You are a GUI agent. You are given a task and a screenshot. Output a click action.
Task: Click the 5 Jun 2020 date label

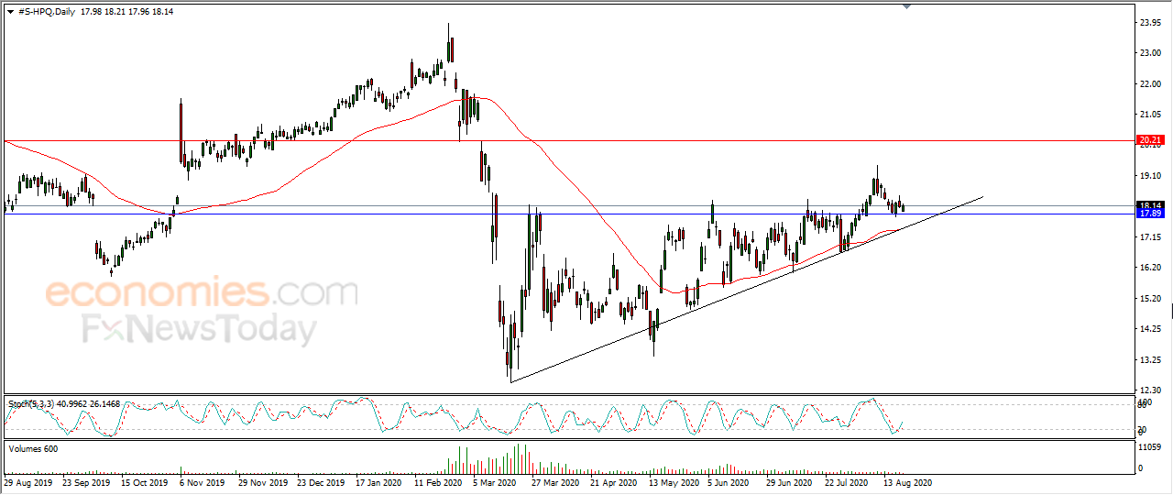click(x=729, y=481)
